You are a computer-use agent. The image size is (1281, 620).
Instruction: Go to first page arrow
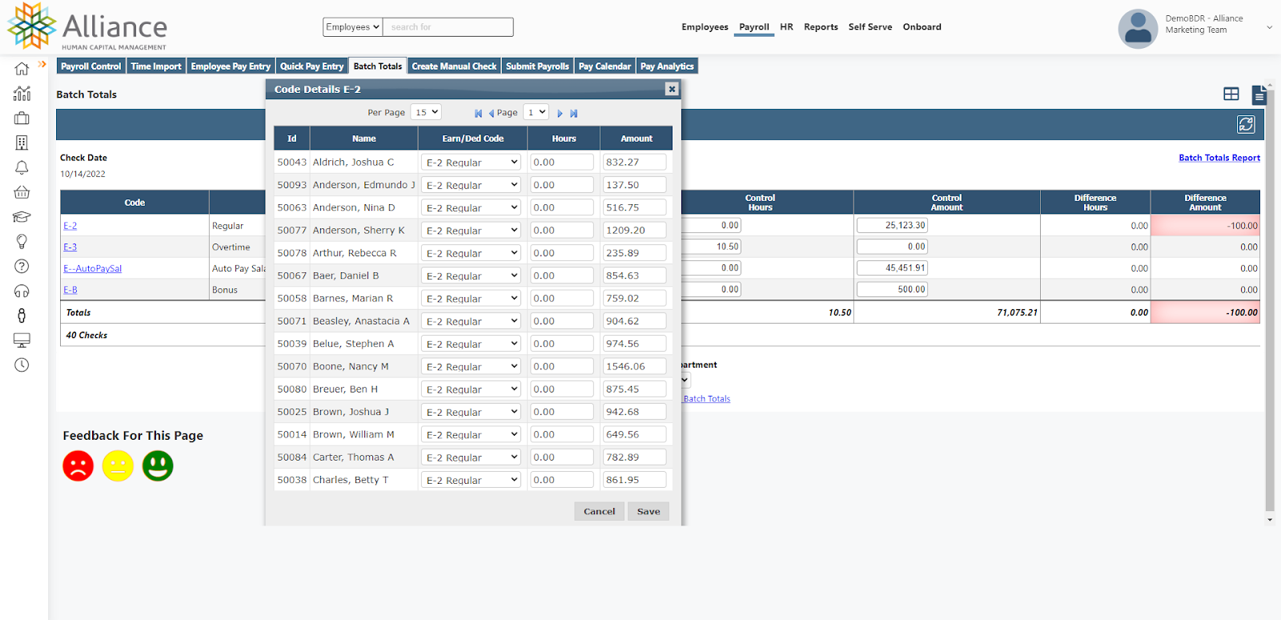478,114
